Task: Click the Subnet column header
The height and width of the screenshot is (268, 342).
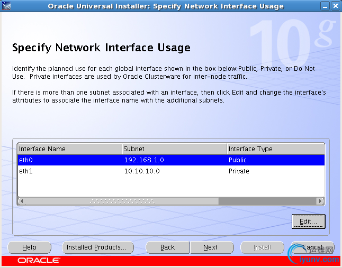Action: pos(174,149)
